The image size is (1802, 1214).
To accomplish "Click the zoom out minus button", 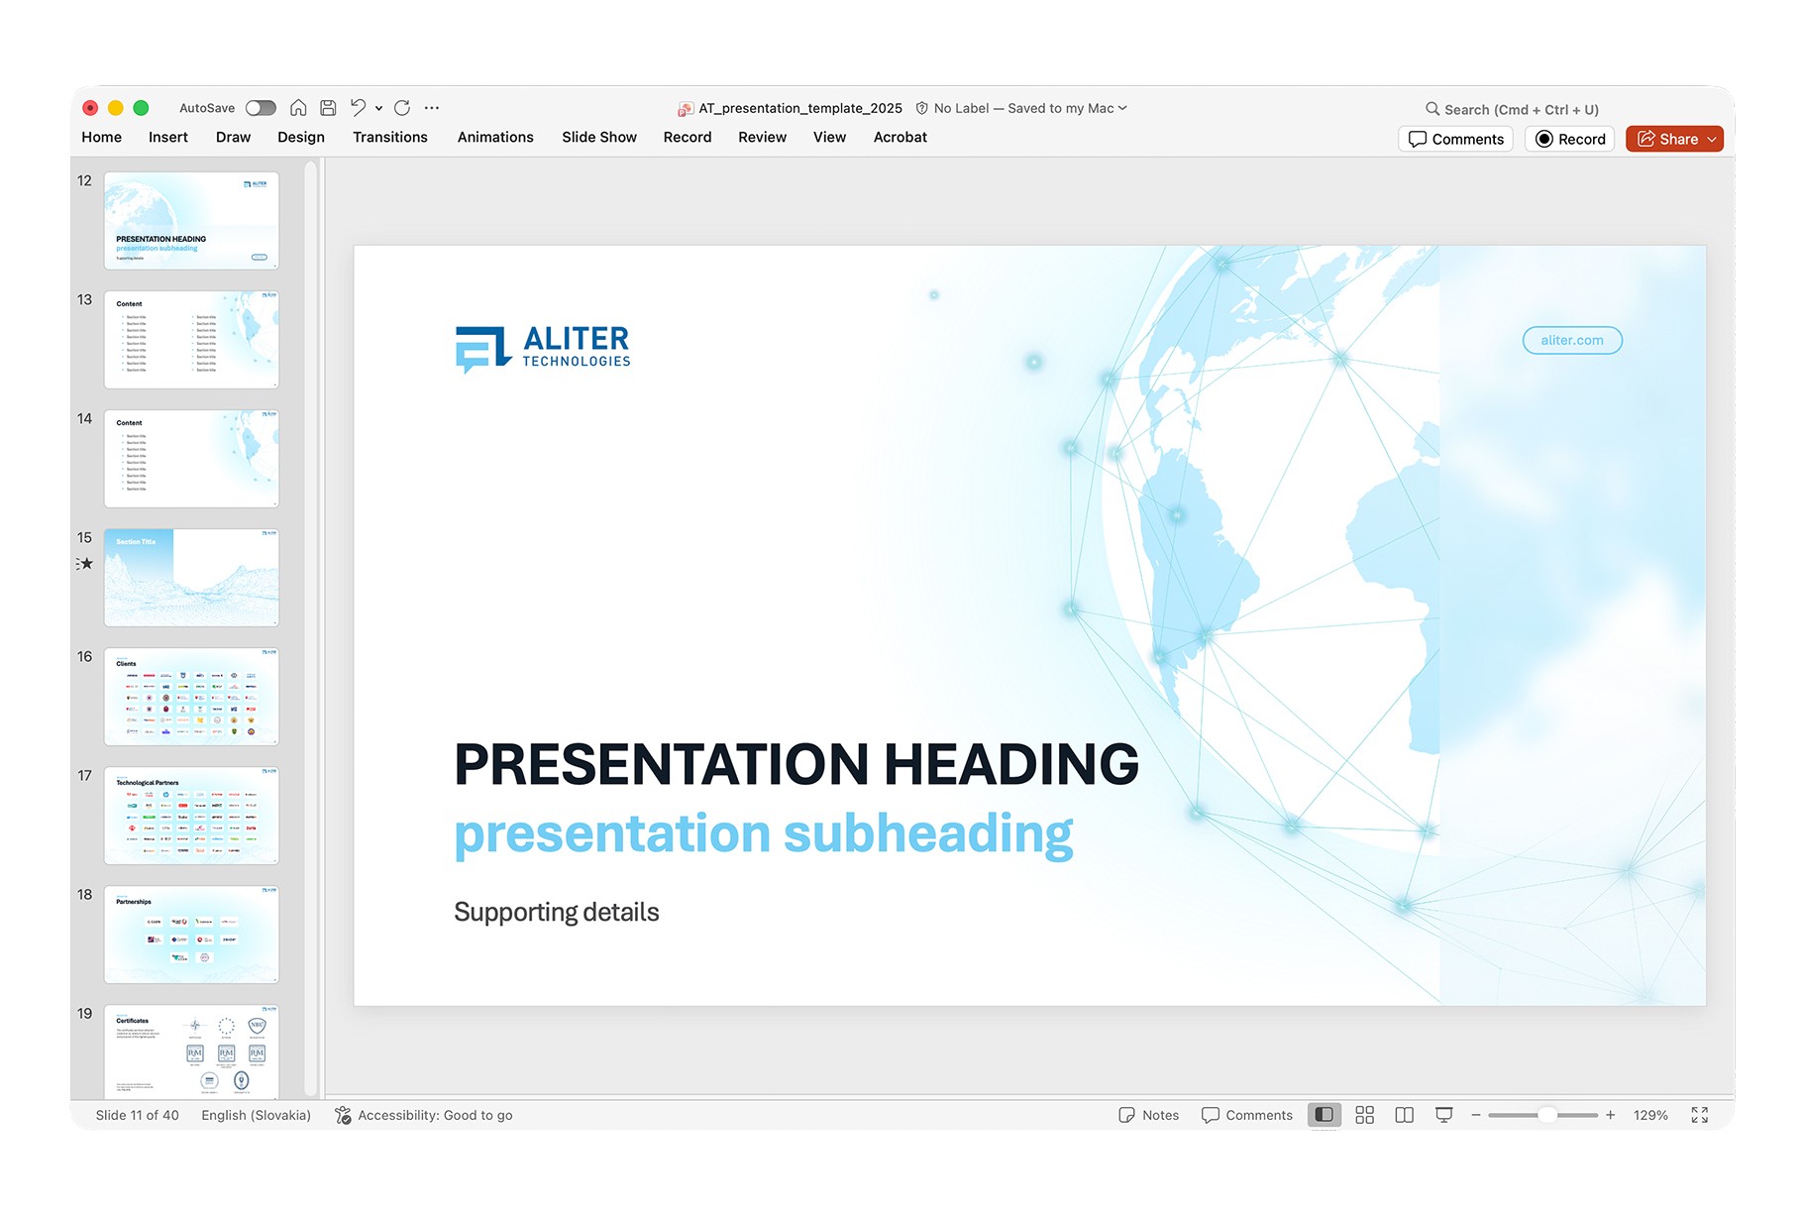I will tap(1475, 1115).
